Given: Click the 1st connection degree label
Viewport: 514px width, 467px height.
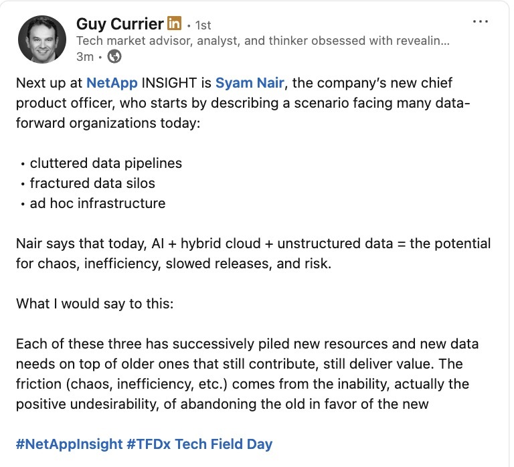Looking at the screenshot, I should pos(201,25).
